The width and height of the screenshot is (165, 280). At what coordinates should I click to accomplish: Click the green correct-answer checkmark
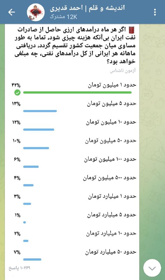17,92
